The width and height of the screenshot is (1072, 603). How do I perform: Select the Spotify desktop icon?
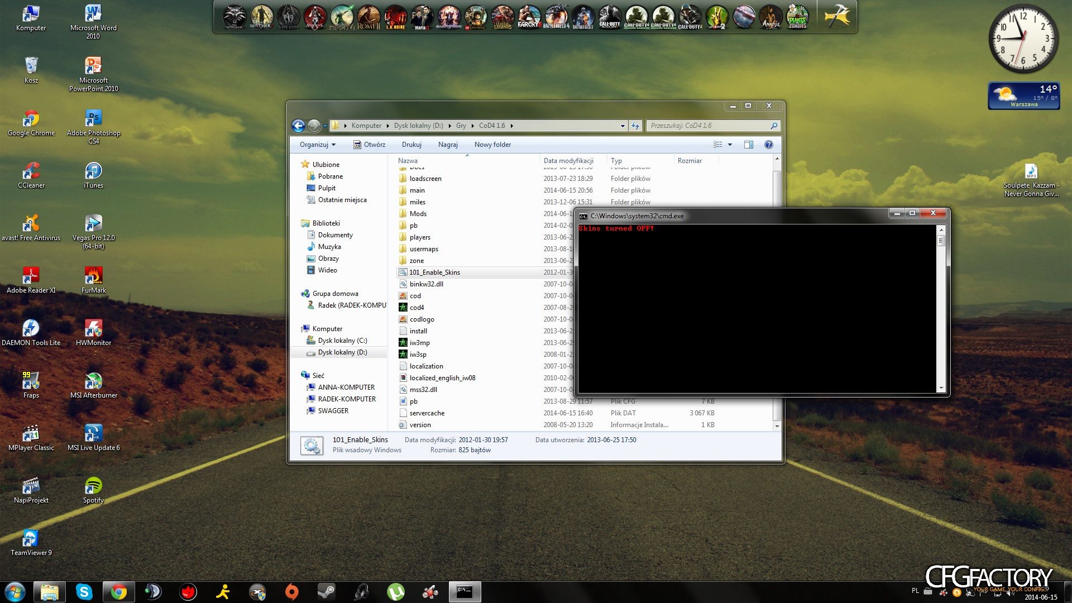point(93,490)
